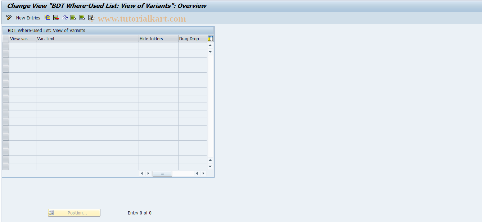
Task: Click the Select Block icon
Action: pos(82,17)
